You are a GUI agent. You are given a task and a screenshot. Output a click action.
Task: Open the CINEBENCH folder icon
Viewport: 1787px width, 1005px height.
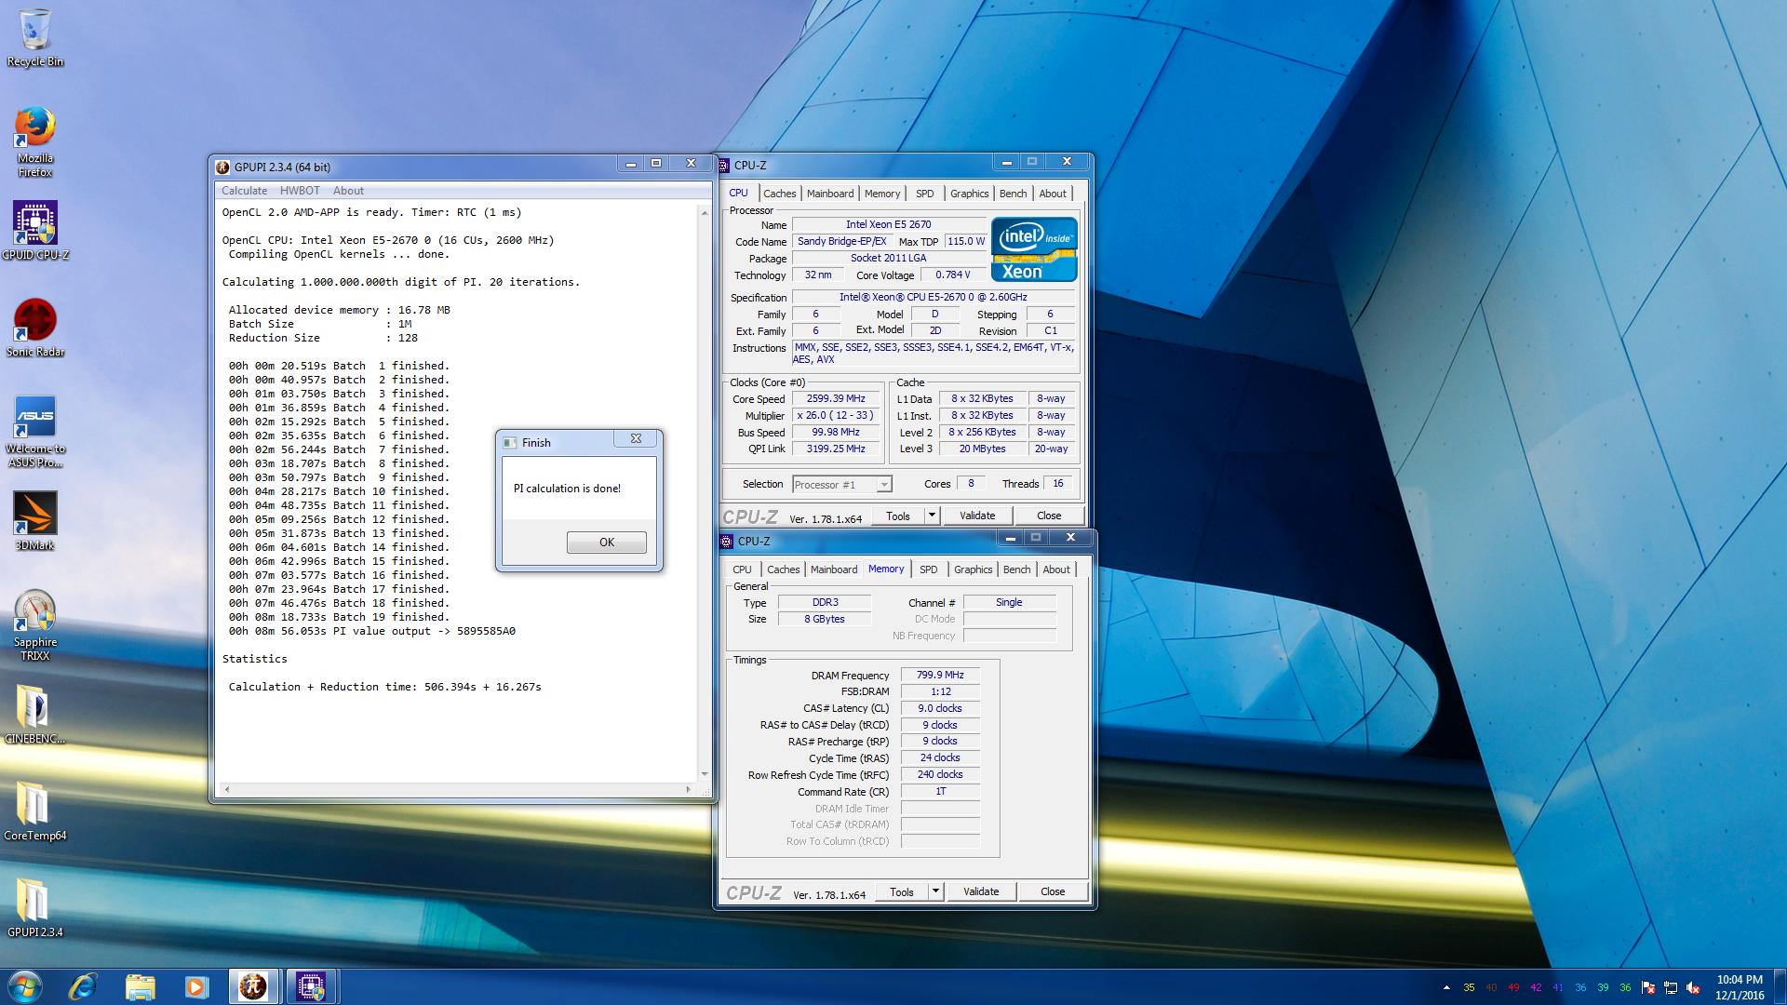tap(35, 715)
